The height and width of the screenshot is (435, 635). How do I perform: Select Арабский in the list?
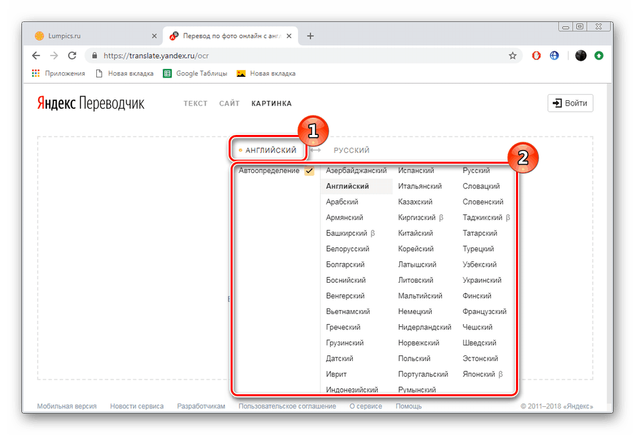click(x=342, y=202)
